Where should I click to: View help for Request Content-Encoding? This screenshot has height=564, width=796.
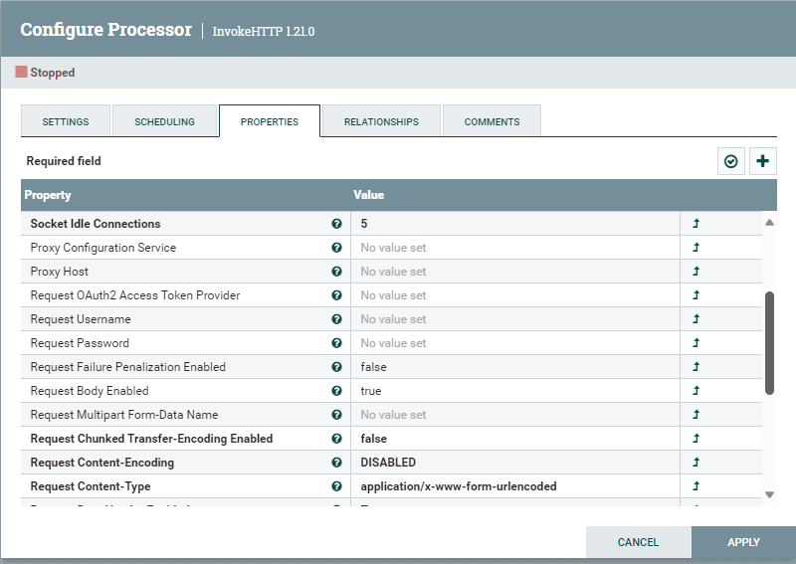[x=336, y=462]
